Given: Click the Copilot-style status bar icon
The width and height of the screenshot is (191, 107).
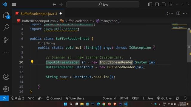Looking at the screenshot, I should [177, 98].
